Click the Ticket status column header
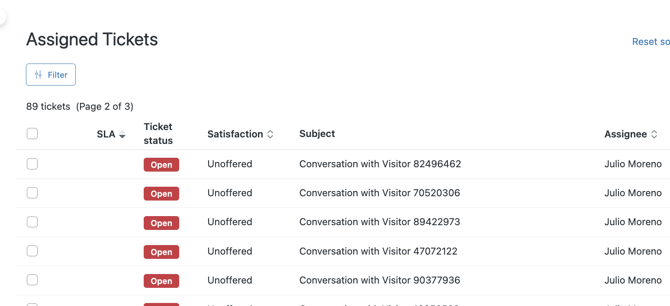Viewport: 670px width, 306px height. (158, 134)
